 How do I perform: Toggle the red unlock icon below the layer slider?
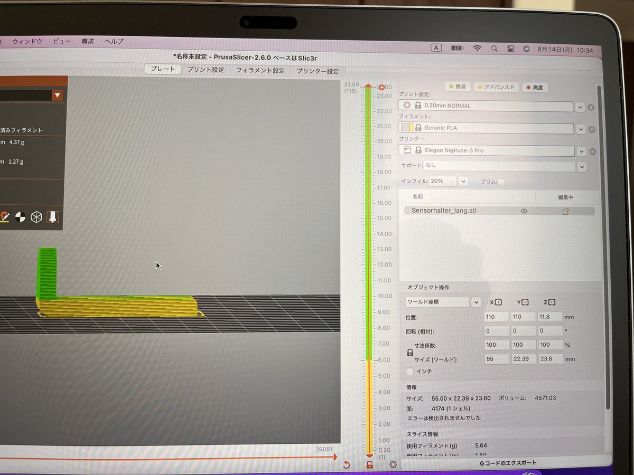coord(370,464)
